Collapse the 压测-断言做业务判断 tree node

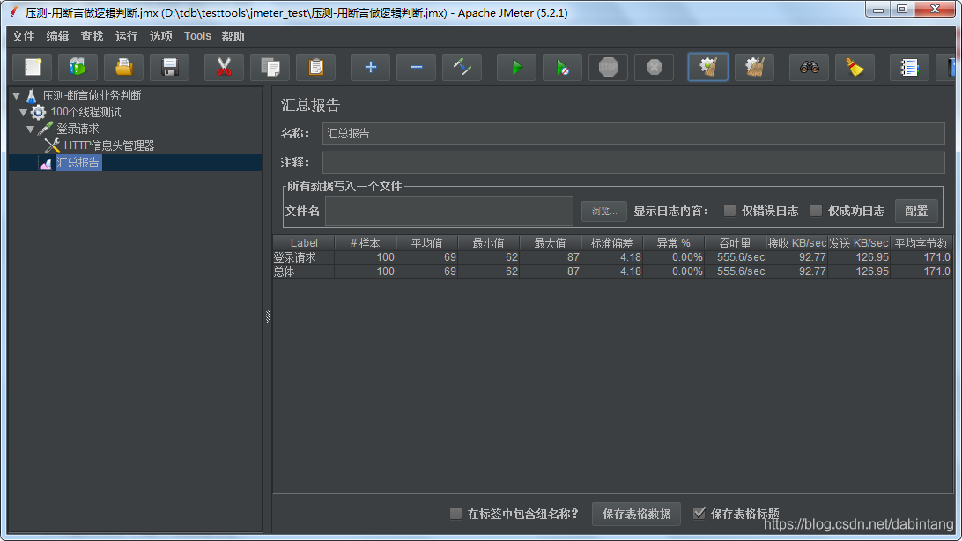point(17,96)
